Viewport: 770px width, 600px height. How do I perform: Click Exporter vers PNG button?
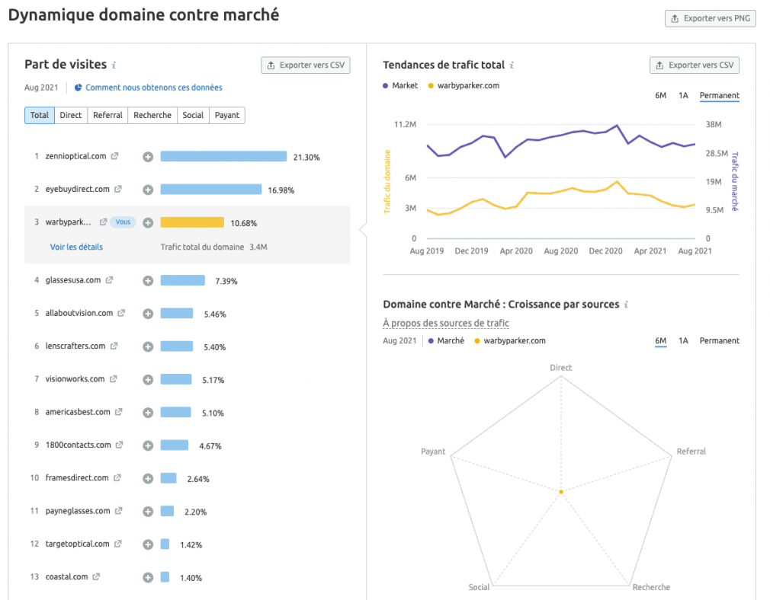(x=710, y=18)
